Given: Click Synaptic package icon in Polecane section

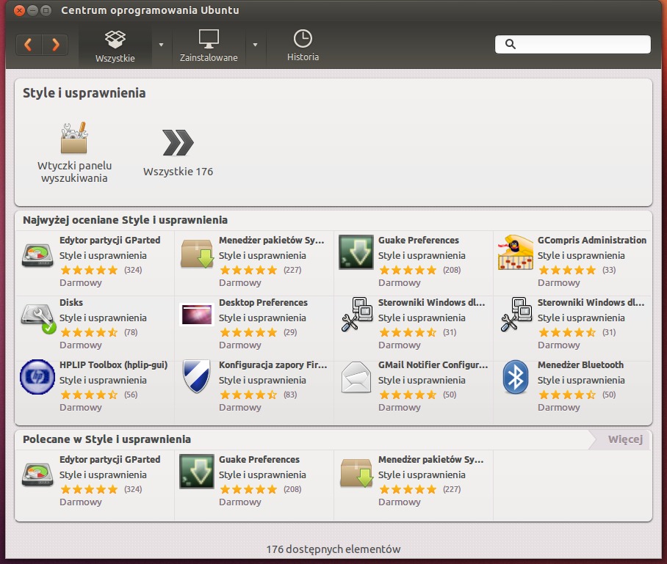Looking at the screenshot, I should [x=356, y=473].
